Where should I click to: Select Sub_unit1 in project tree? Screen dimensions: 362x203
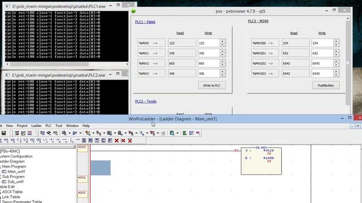tap(15, 182)
